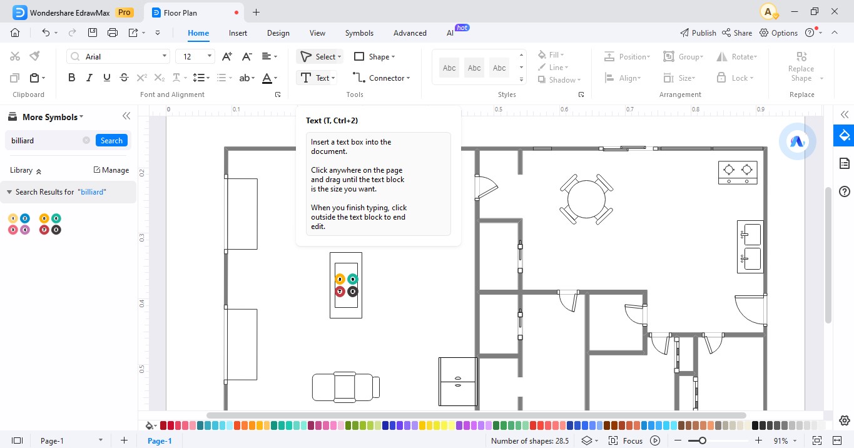The width and height of the screenshot is (854, 448).
Task: Click the first billiard balls symbol thumbnail
Action: (19, 224)
